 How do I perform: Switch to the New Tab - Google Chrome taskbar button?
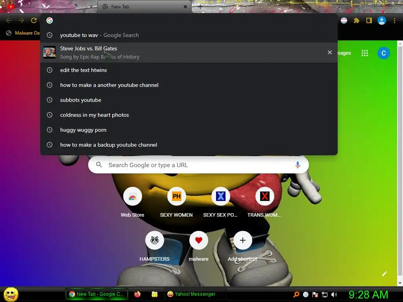[97, 294]
